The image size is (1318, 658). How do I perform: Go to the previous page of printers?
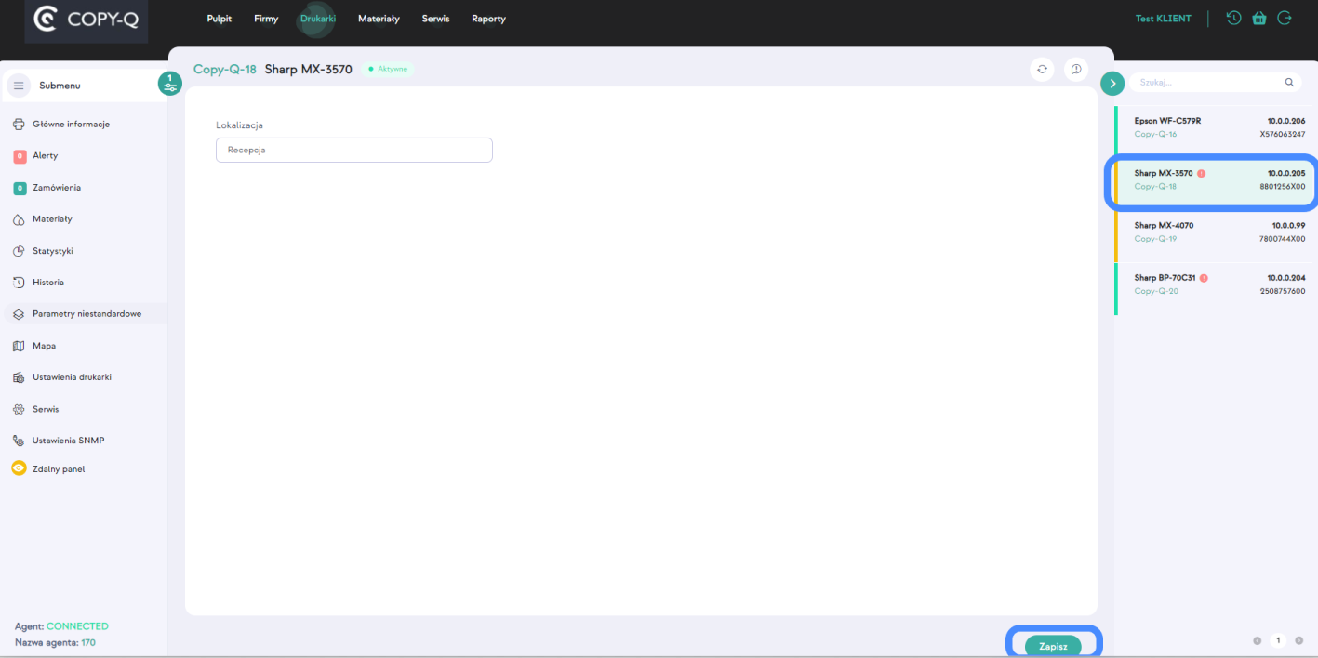pos(1257,640)
